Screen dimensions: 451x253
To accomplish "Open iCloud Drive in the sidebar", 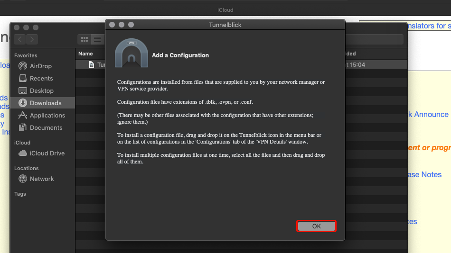I will [47, 153].
